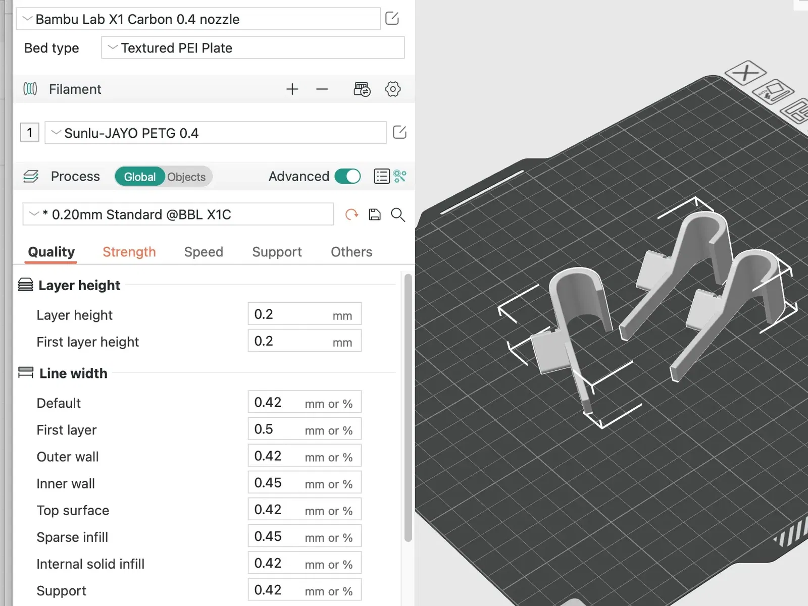Click the Sparse infill line width field
Image resolution: width=808 pixels, height=606 pixels.
(305, 536)
